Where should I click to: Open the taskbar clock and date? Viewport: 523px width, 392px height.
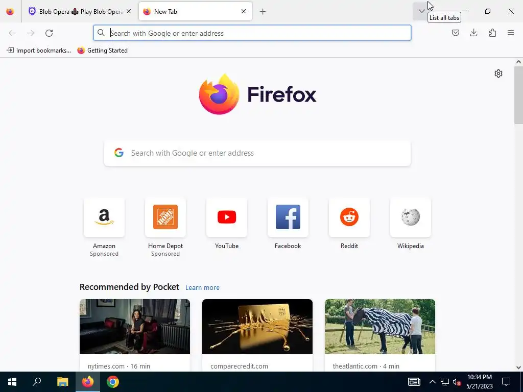(479, 382)
